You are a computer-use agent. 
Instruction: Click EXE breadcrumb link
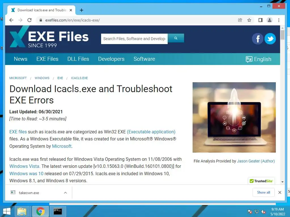click(60, 78)
